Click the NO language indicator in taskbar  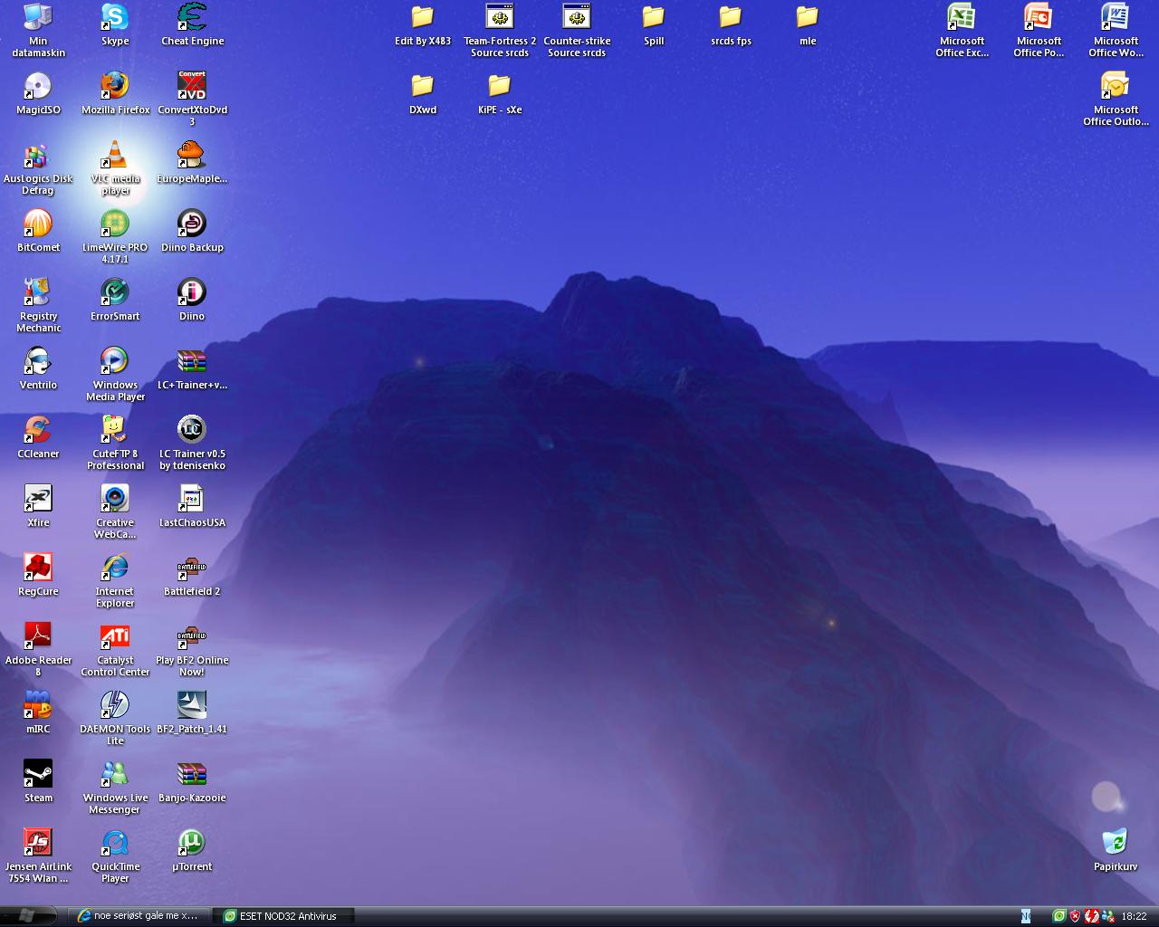1026,916
